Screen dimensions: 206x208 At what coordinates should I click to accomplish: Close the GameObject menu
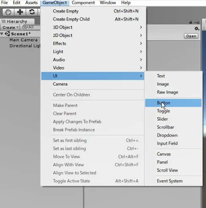point(55,3)
